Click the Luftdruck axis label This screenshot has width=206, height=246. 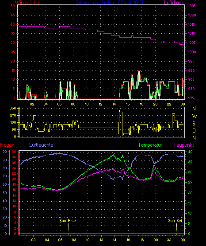[174, 3]
